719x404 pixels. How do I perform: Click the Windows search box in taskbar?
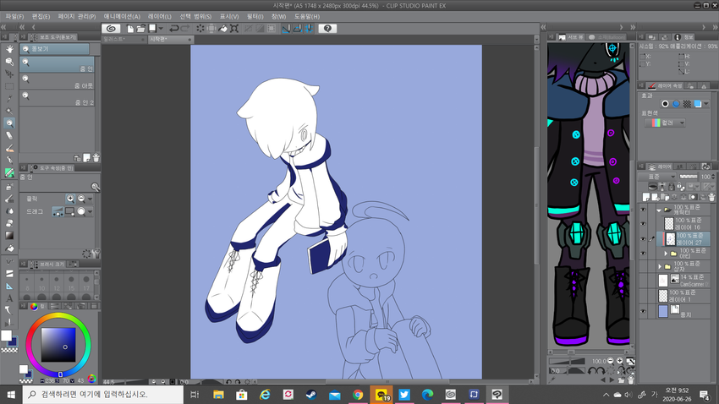coord(102,395)
